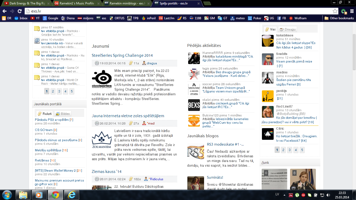Viewport: 356px width, 200px height.
Task: Open the Poker bookmark
Action: [x=254, y=18]
